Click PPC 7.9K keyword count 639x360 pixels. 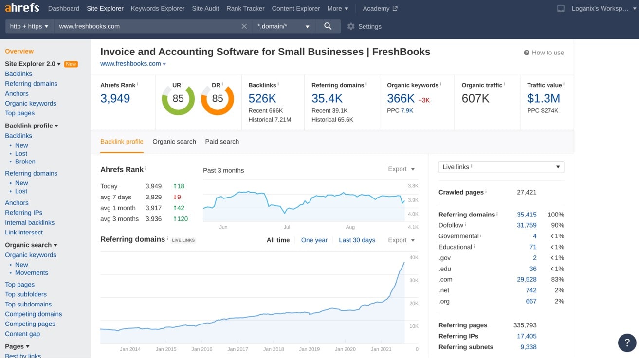pyautogui.click(x=407, y=110)
